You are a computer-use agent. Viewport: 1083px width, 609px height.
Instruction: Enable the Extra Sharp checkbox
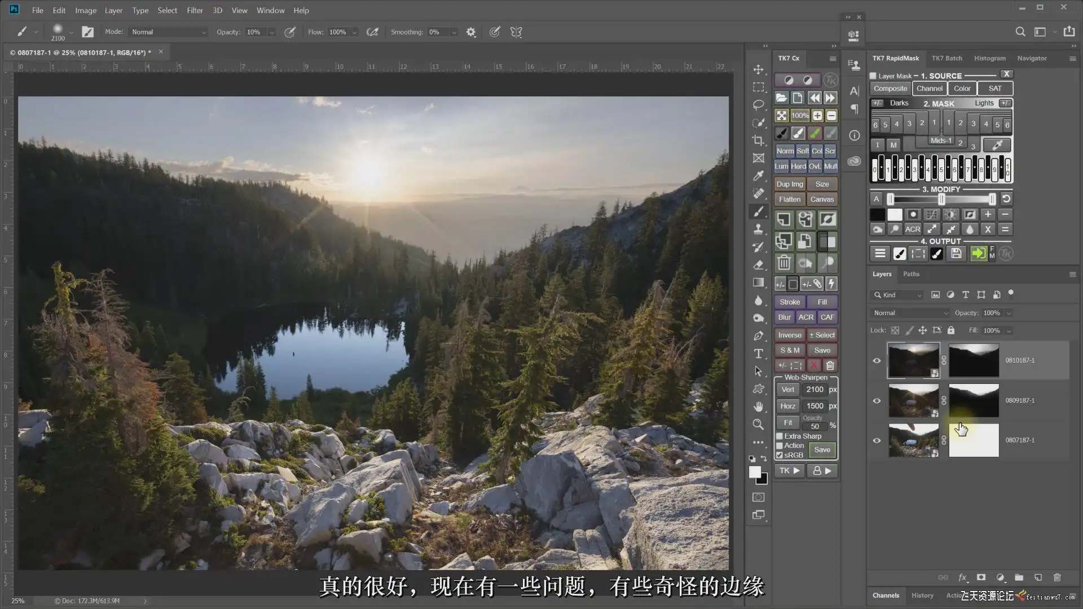[x=780, y=436]
